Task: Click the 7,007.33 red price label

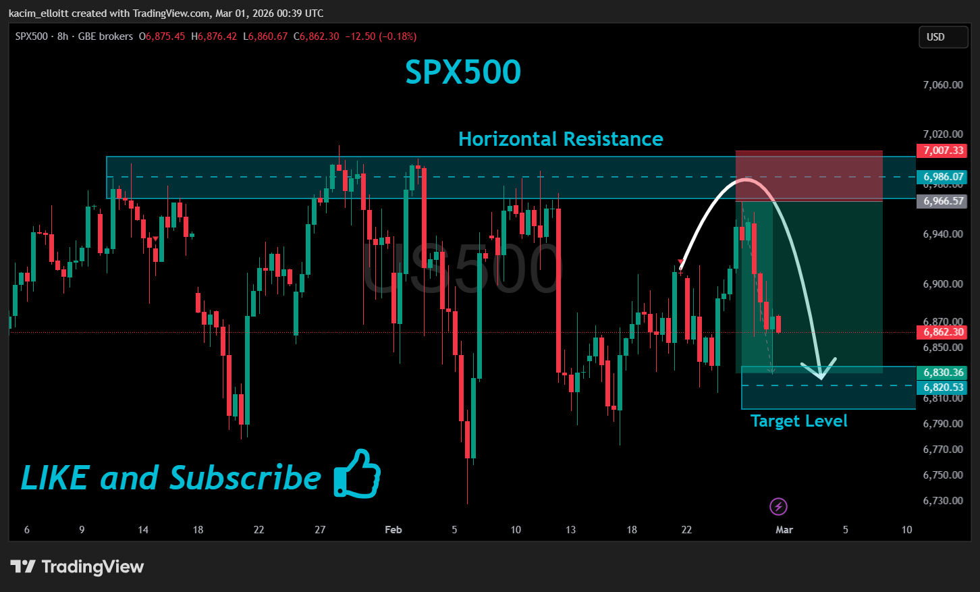Action: click(942, 151)
